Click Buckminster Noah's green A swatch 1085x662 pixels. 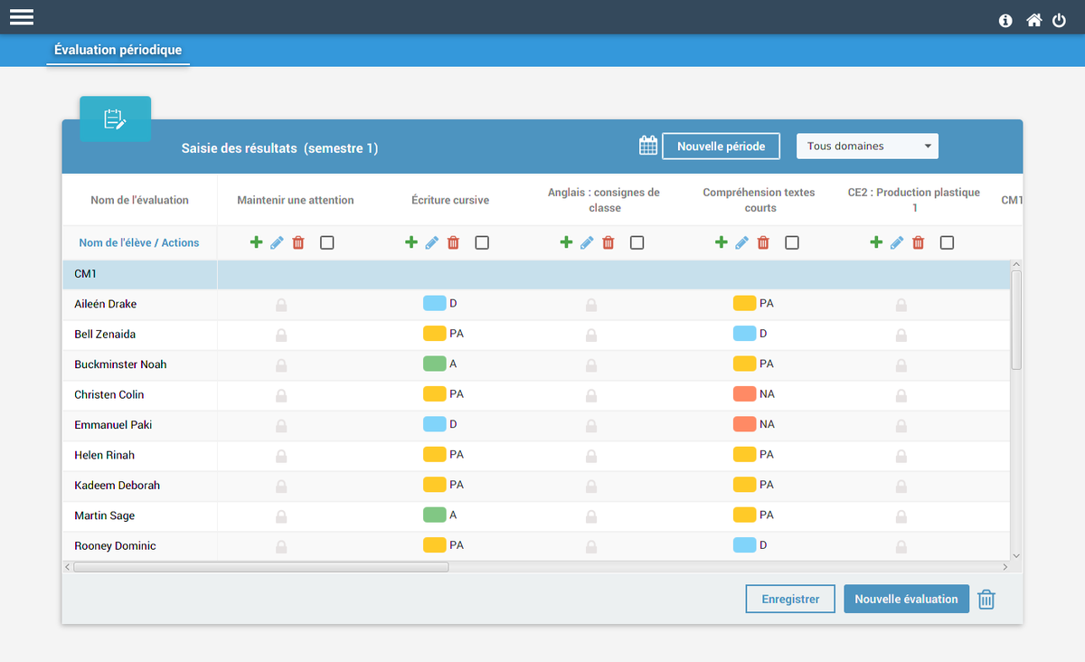click(435, 364)
